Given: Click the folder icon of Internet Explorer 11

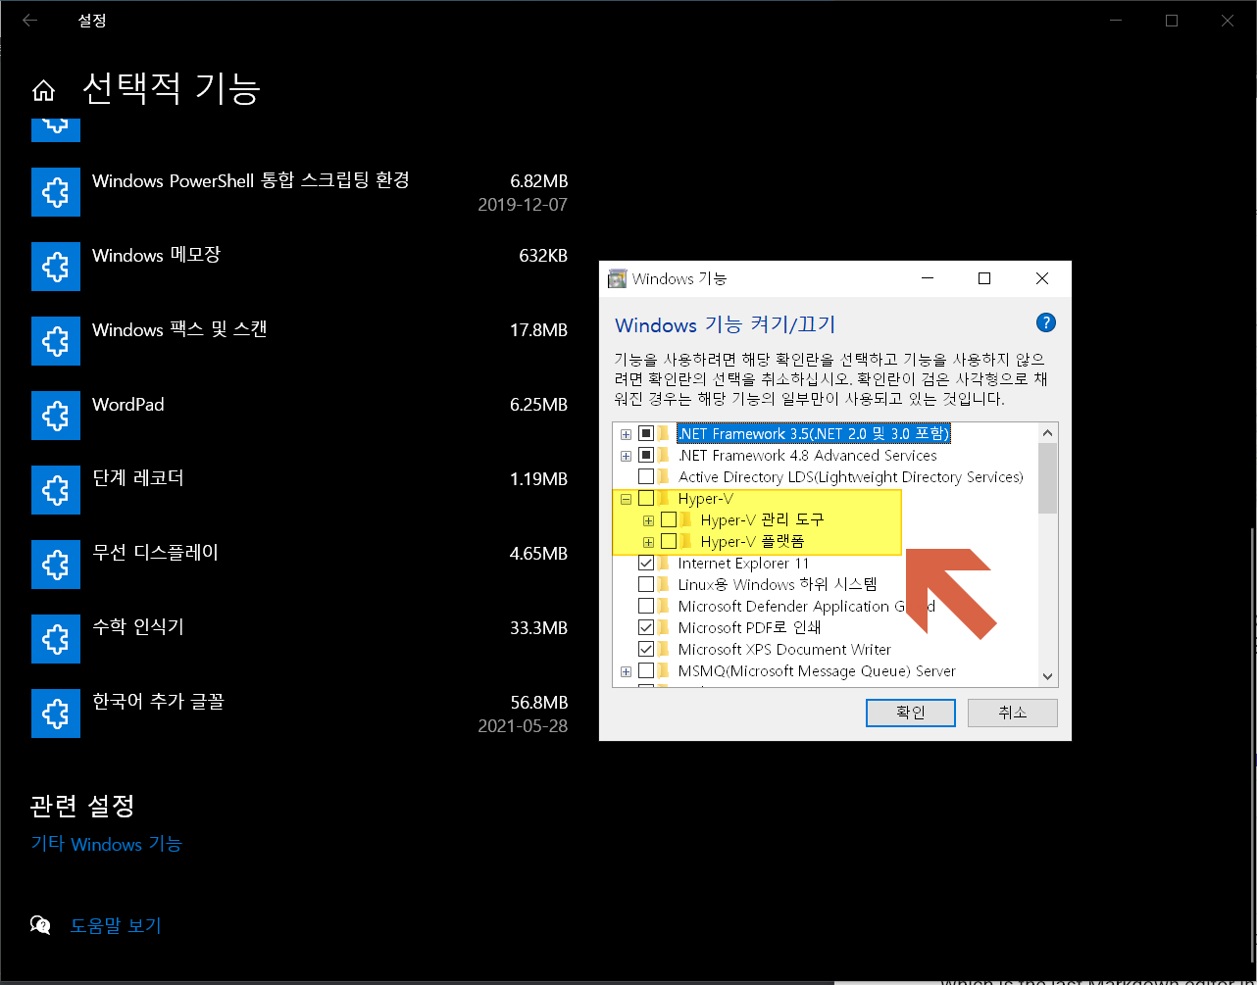Looking at the screenshot, I should click(x=666, y=564).
